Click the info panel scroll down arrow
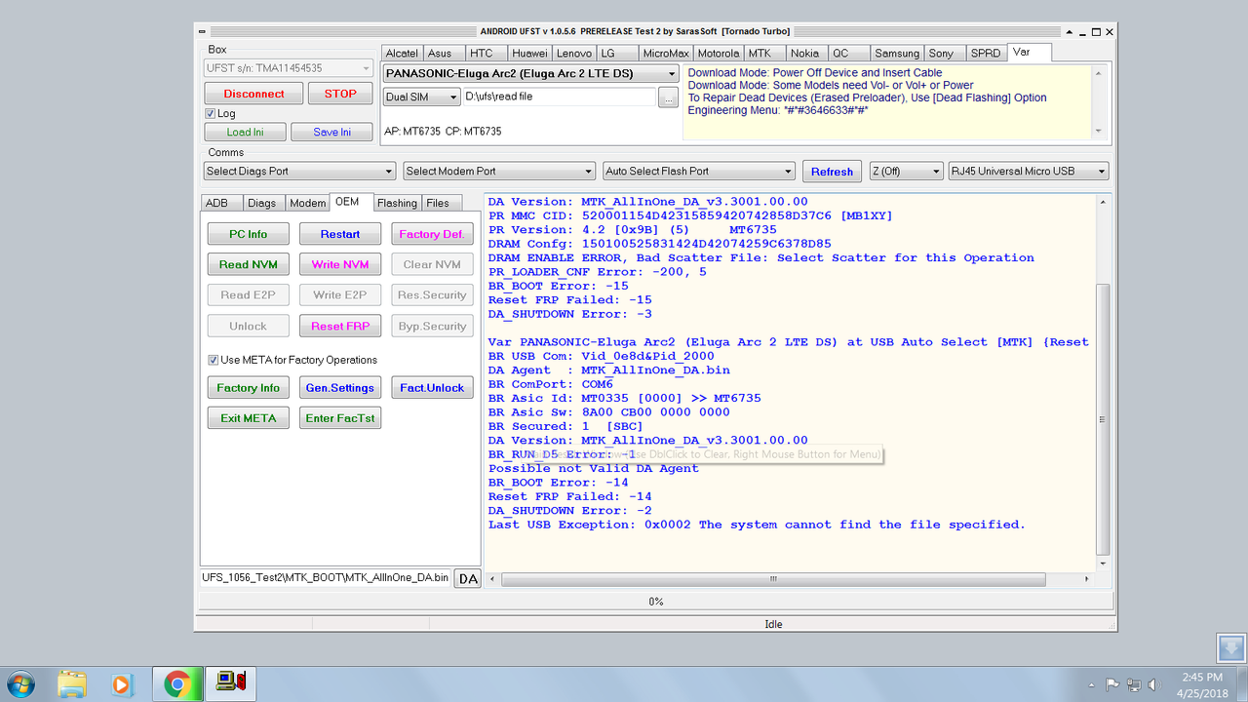 1100,132
